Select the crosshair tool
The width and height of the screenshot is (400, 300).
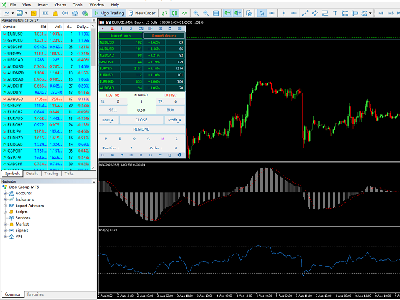(x=272, y=13)
